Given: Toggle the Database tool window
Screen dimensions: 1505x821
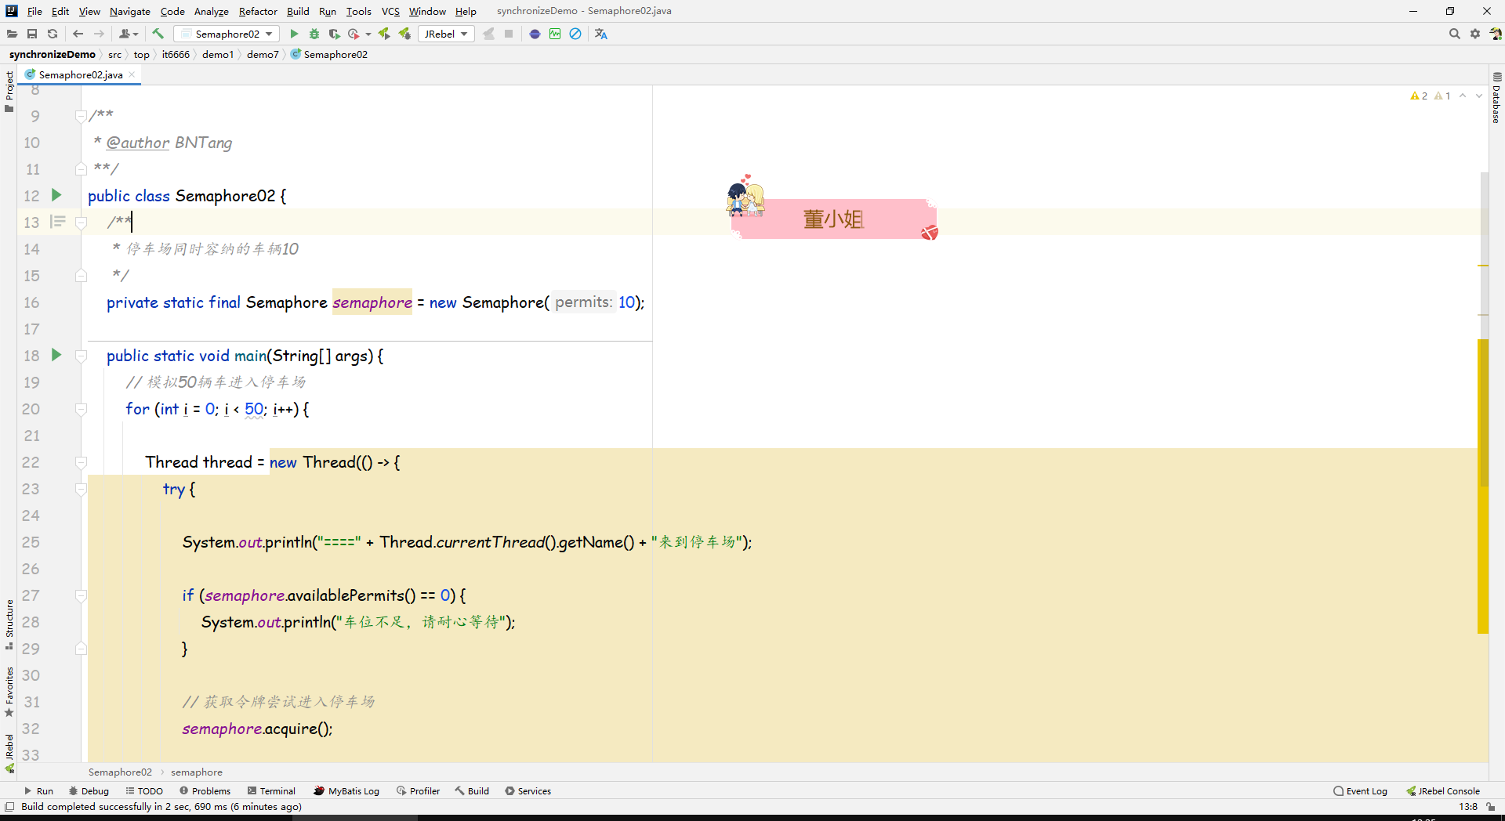Looking at the screenshot, I should click(1496, 98).
